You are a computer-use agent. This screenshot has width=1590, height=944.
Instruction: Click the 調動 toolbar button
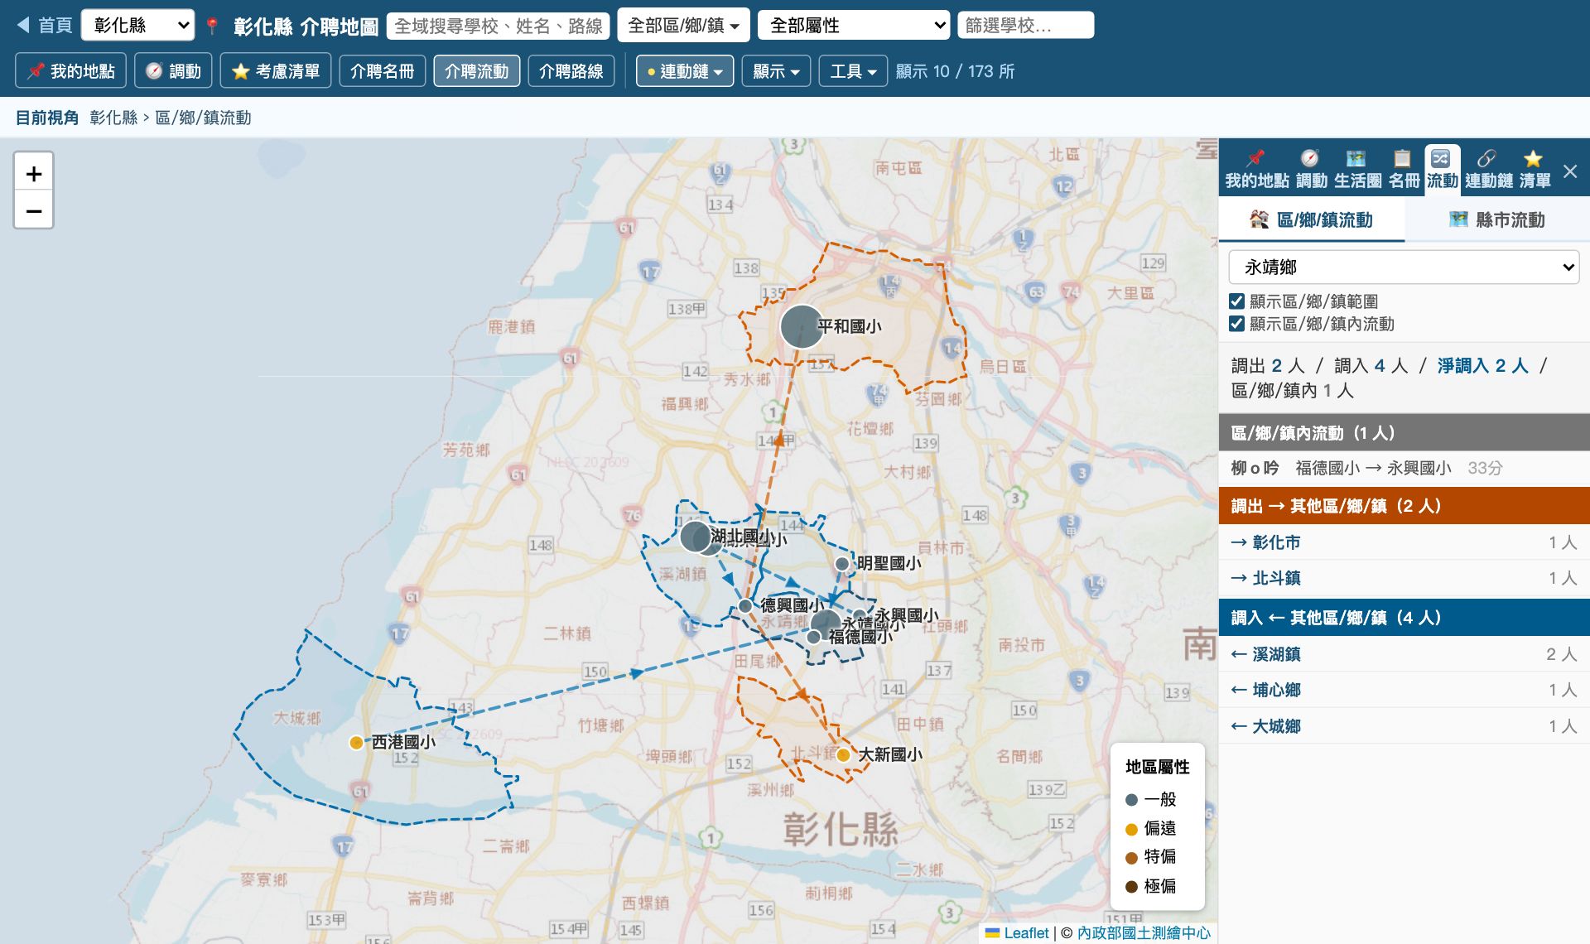point(173,71)
